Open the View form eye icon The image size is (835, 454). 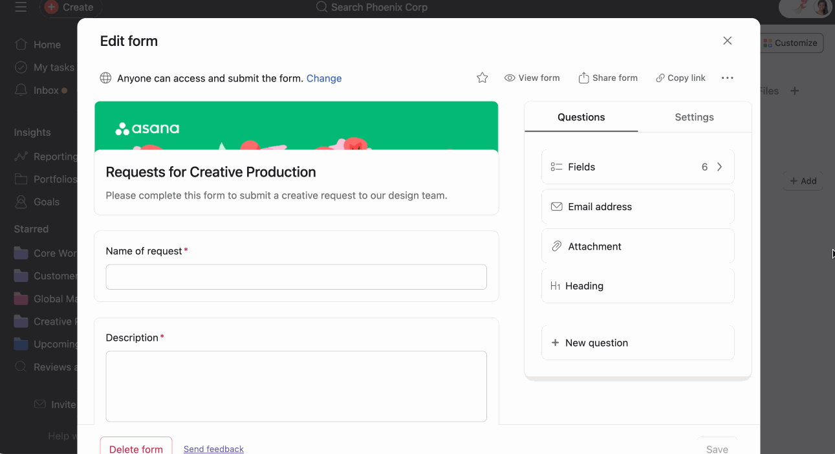point(509,77)
